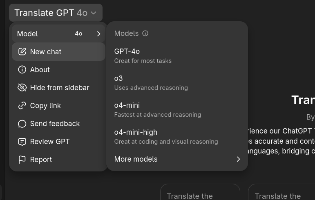Click the crossed-eye Hide from sidebar icon
This screenshot has height=200, width=315.
click(x=22, y=88)
